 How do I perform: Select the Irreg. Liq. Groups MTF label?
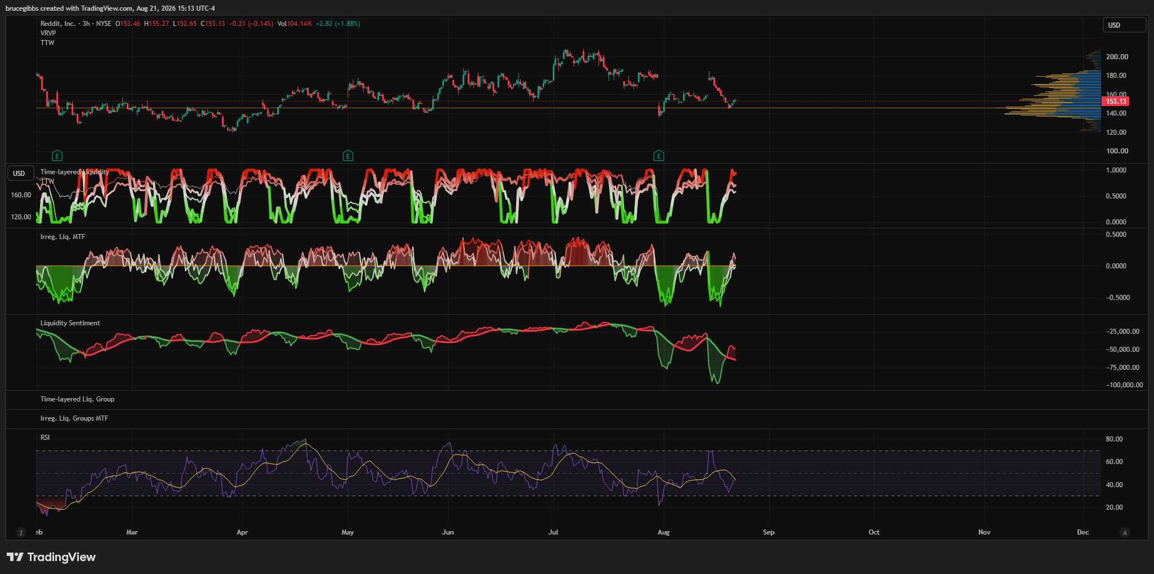74,418
